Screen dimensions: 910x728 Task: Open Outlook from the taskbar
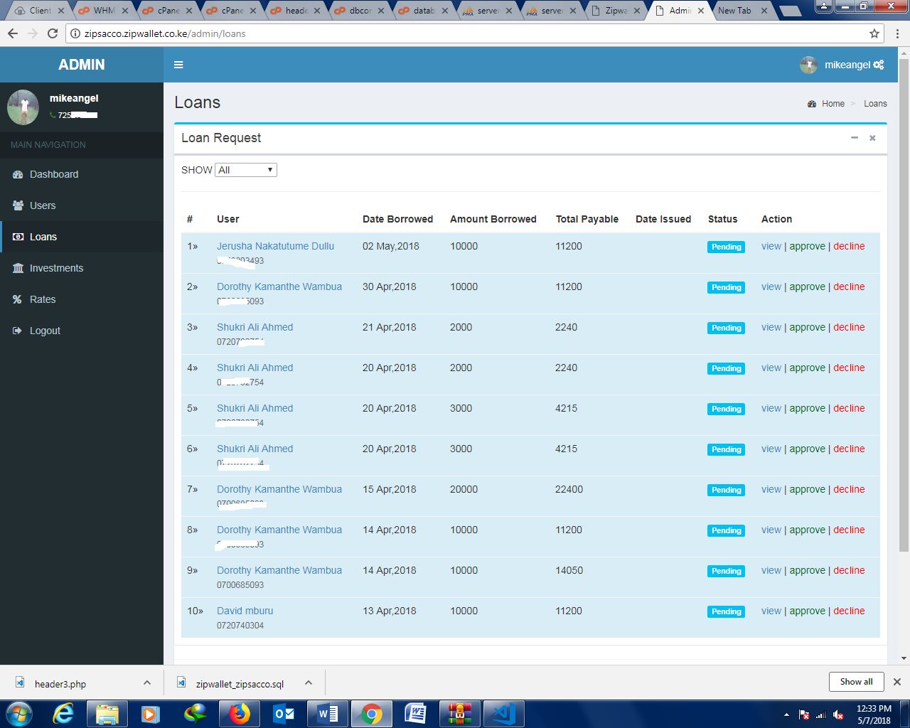(x=283, y=714)
